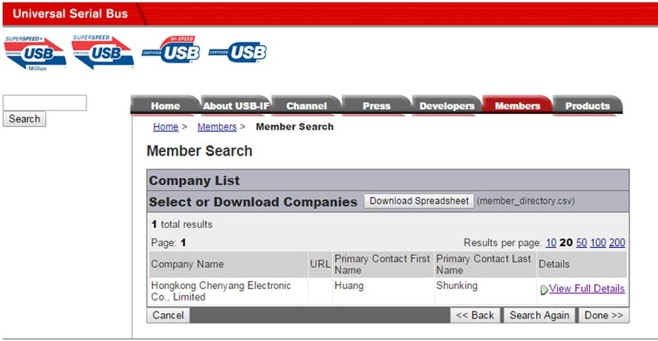Click the << Back button
The height and width of the screenshot is (341, 658).
pos(475,315)
